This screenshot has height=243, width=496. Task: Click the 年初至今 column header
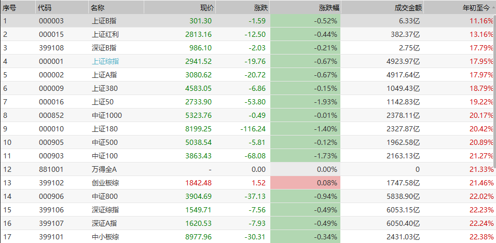pos(477,8)
